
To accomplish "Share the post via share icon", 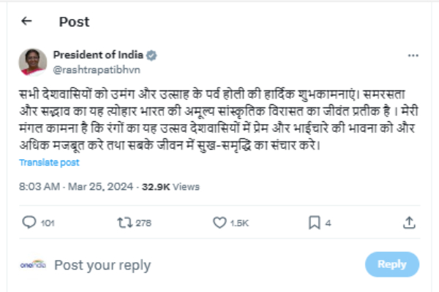I will pyautogui.click(x=410, y=222).
